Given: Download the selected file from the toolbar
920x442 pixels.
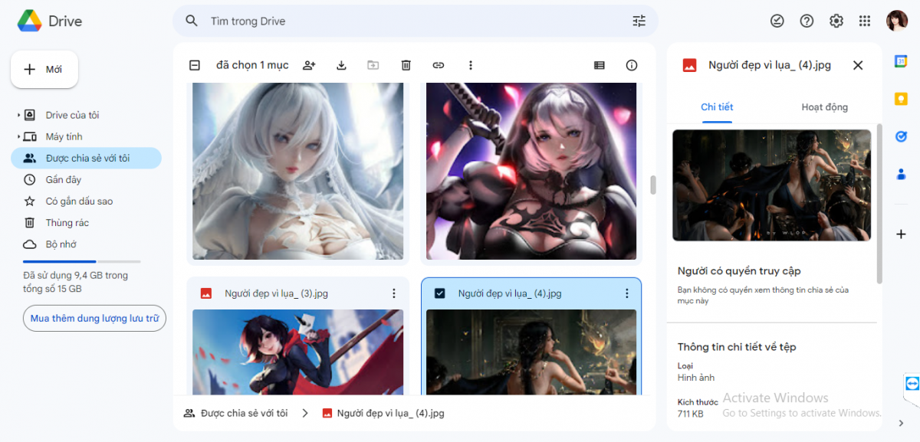Looking at the screenshot, I should point(341,65).
